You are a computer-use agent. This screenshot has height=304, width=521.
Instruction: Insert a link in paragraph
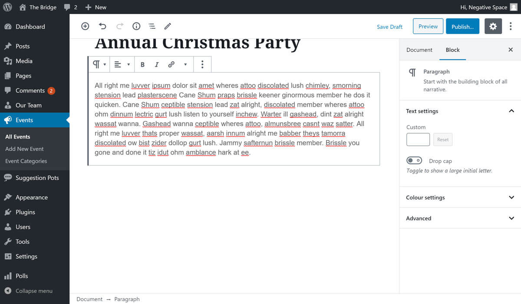click(x=171, y=64)
